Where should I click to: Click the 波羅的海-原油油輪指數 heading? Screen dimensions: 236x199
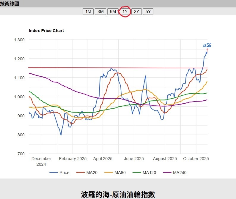coord(118,195)
